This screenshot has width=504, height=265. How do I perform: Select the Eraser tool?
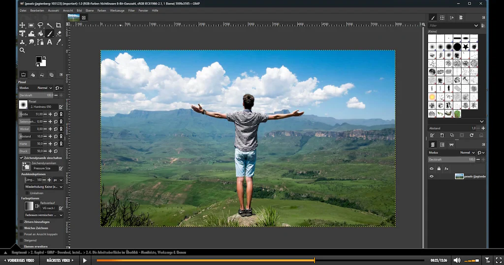(x=59, y=33)
